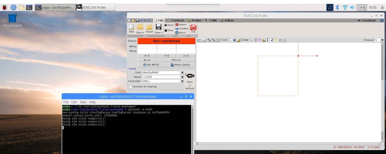Open the Wastebasket on the desktop
Viewport: 386px width, 154px height.
12,18
